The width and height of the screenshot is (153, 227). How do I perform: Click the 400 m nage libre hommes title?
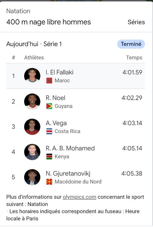point(49,22)
